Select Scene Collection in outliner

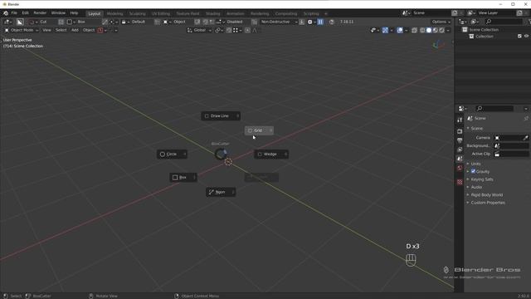click(x=484, y=30)
